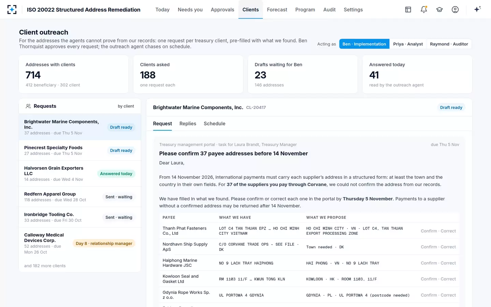Show the Schedule tab
Viewport: 491px width, 307px height.
tap(214, 123)
